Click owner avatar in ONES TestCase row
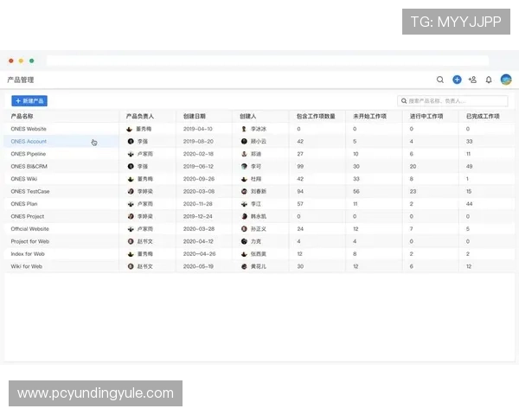This screenshot has height=415, width=519. 131,191
